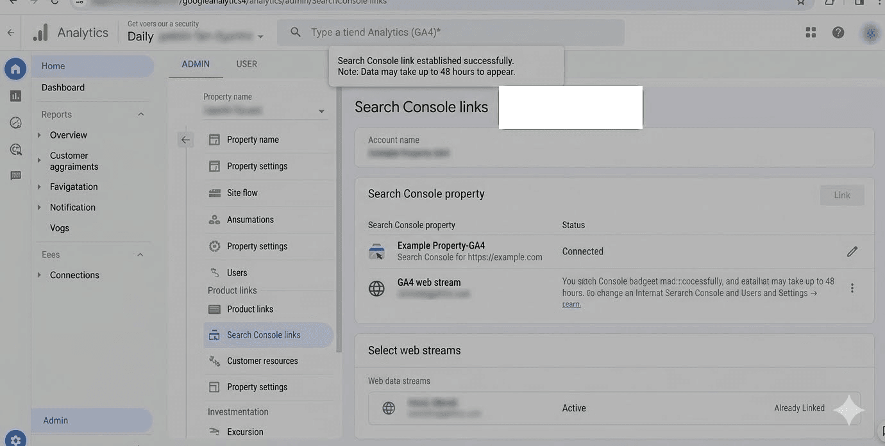Open Vogs in the sidebar
This screenshot has height=446, width=885.
pos(60,228)
